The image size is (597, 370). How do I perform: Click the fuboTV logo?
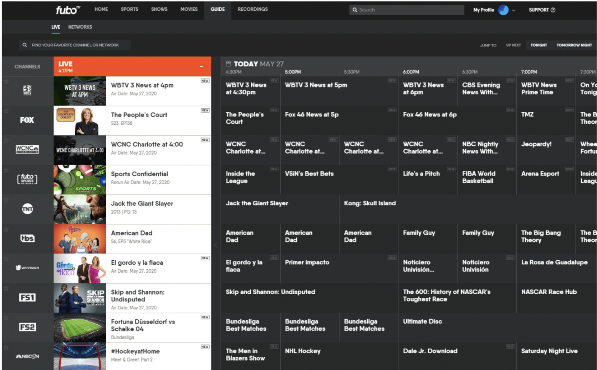point(68,10)
